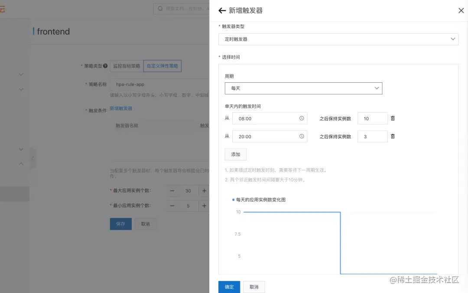The height and width of the screenshot is (293, 468).
Task: Click the 新增触发器 link
Action: click(121, 108)
